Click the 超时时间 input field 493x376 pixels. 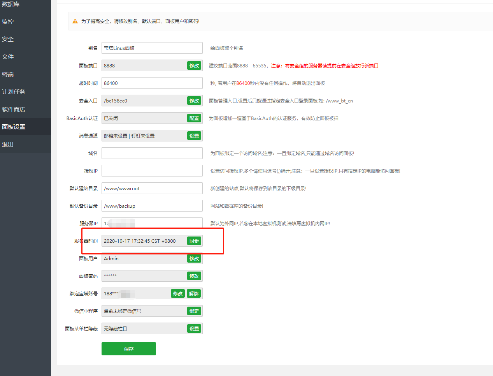pyautogui.click(x=152, y=83)
